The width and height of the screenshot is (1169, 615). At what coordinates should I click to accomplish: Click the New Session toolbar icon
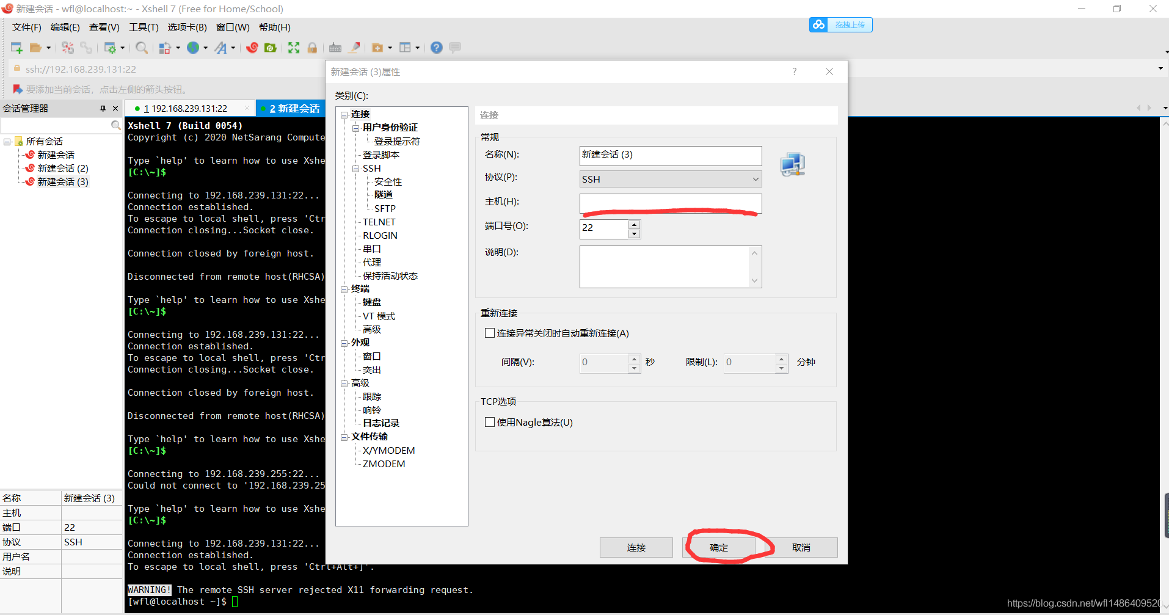tap(16, 48)
